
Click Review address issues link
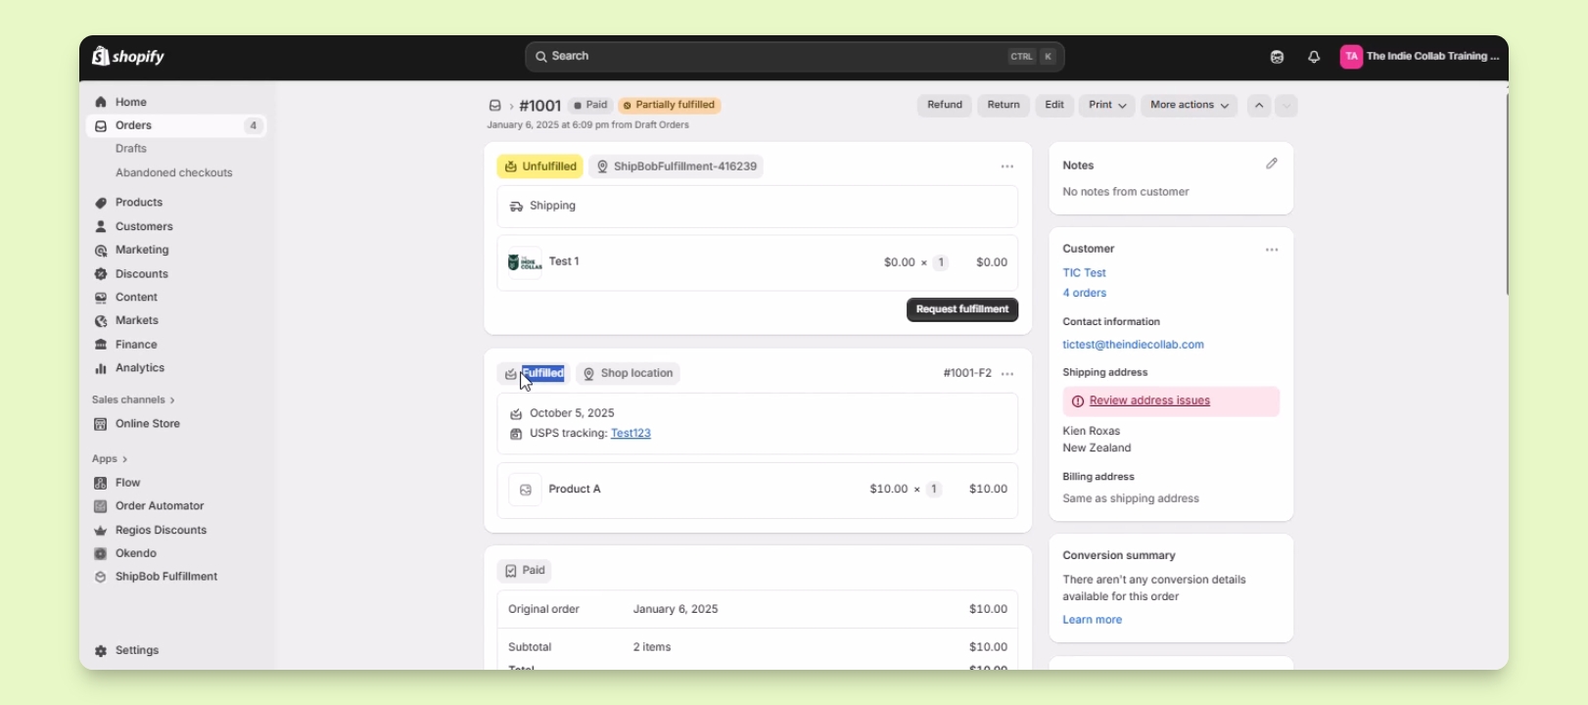[x=1149, y=401]
